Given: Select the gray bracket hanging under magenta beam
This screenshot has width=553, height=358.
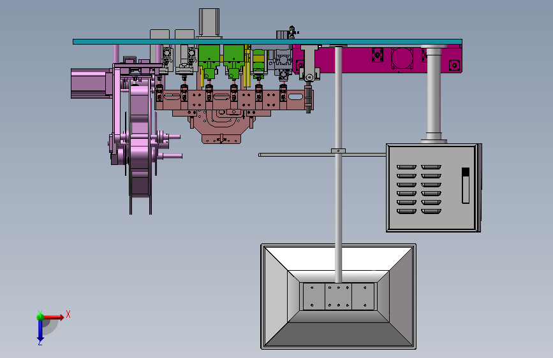Looking at the screenshot, I should pos(309,64).
